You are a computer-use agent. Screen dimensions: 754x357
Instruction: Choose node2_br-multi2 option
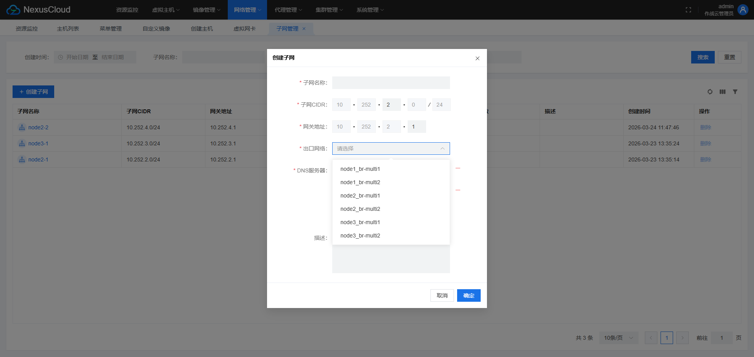pos(360,209)
